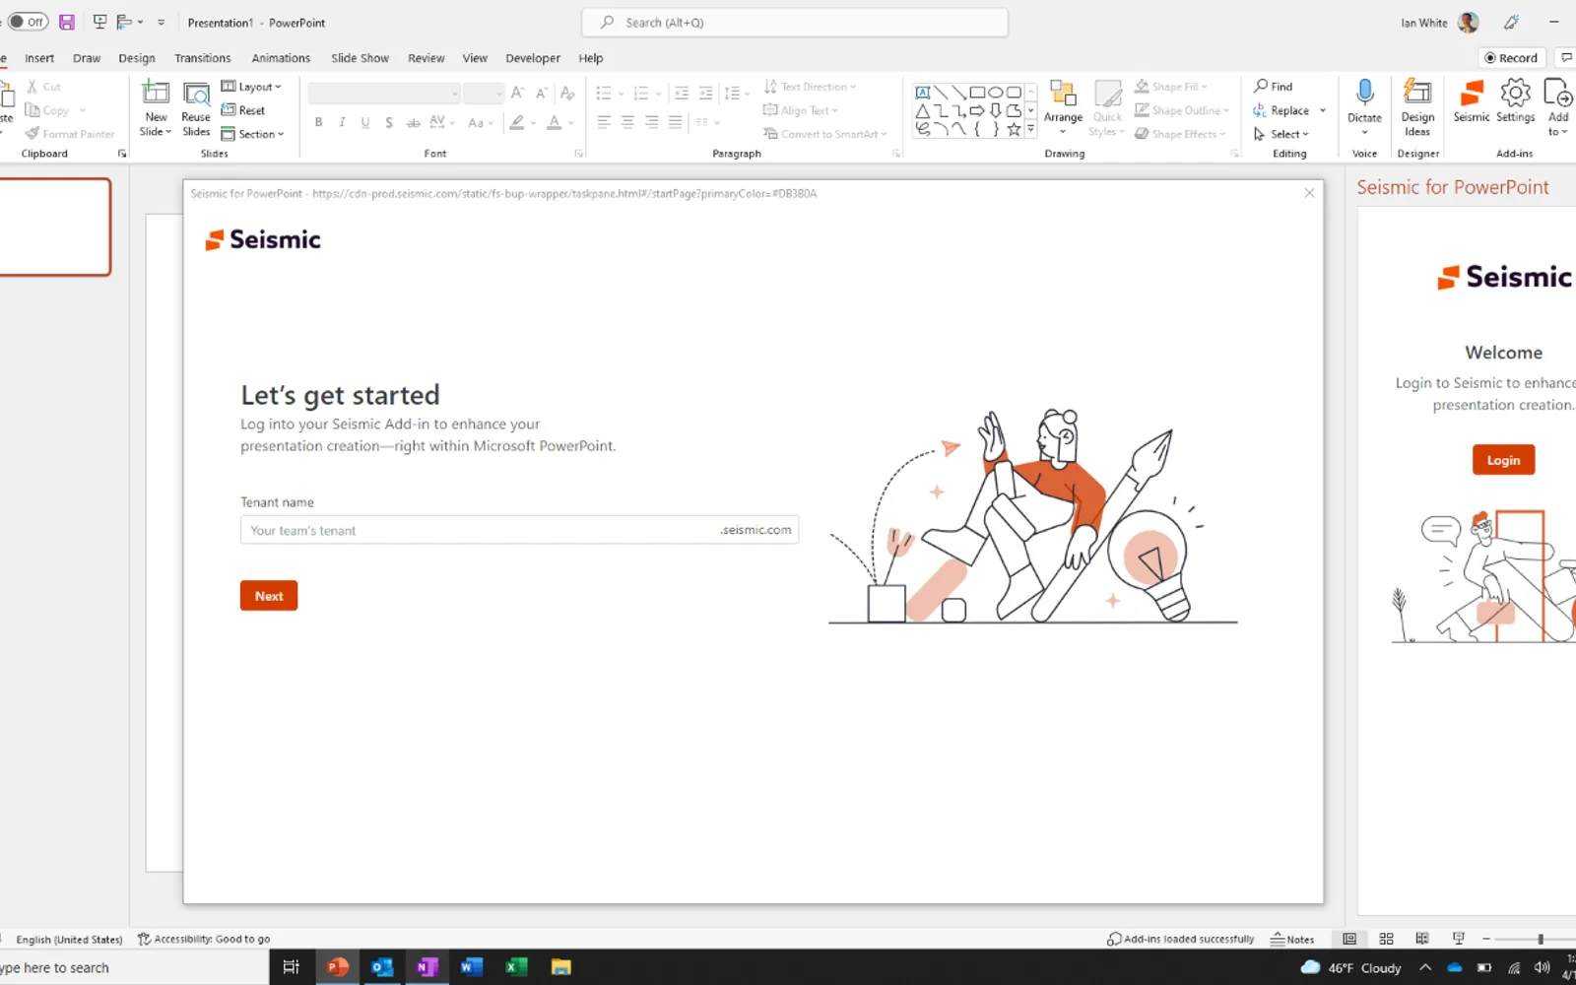The height and width of the screenshot is (985, 1576).
Task: Open Outlook from the taskbar
Action: [381, 967]
